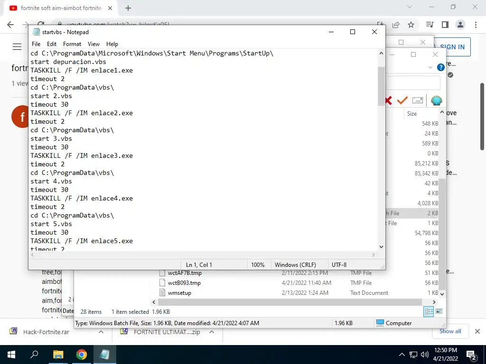Expand options for Hack-Fortnite.rar download
This screenshot has height=364, width=486.
(x=101, y=332)
